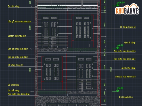Screen dimensions: 142x106
Task: Select the 'Đá Granite Đen' label
Action: tap(126, 97)
